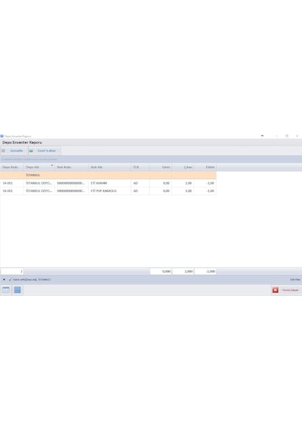Click the Excel'e aktar spreadsheet icon
The width and height of the screenshot is (302, 431).
pos(31,150)
